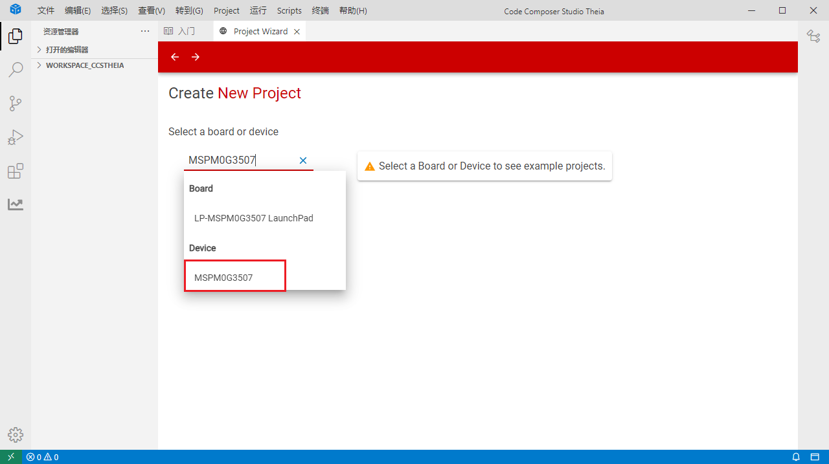Open the Extensions view icon
Screen dimensions: 829x464
pos(16,171)
